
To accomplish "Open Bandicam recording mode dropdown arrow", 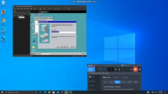I will tap(94, 69).
